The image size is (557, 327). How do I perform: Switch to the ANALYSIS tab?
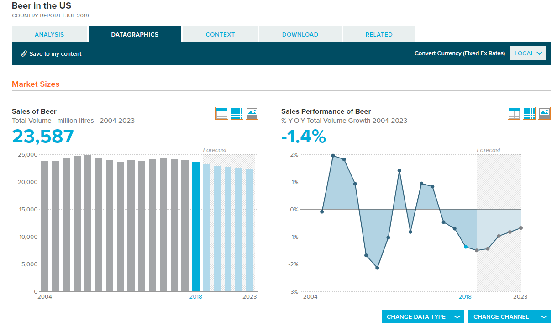tap(49, 34)
